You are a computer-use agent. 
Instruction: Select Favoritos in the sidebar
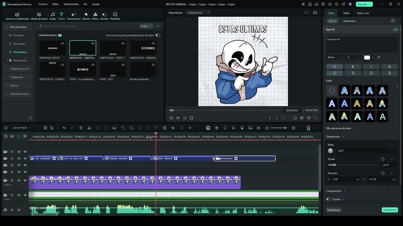coord(18,35)
